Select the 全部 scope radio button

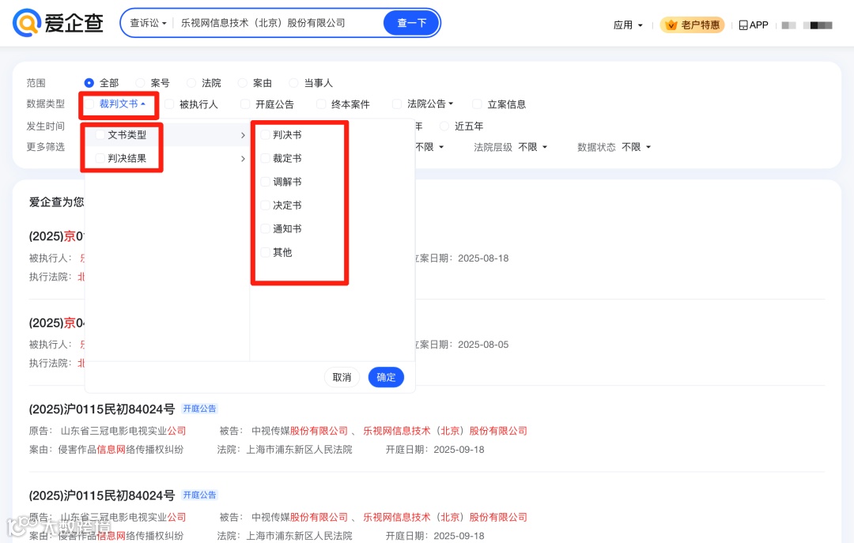click(x=89, y=83)
